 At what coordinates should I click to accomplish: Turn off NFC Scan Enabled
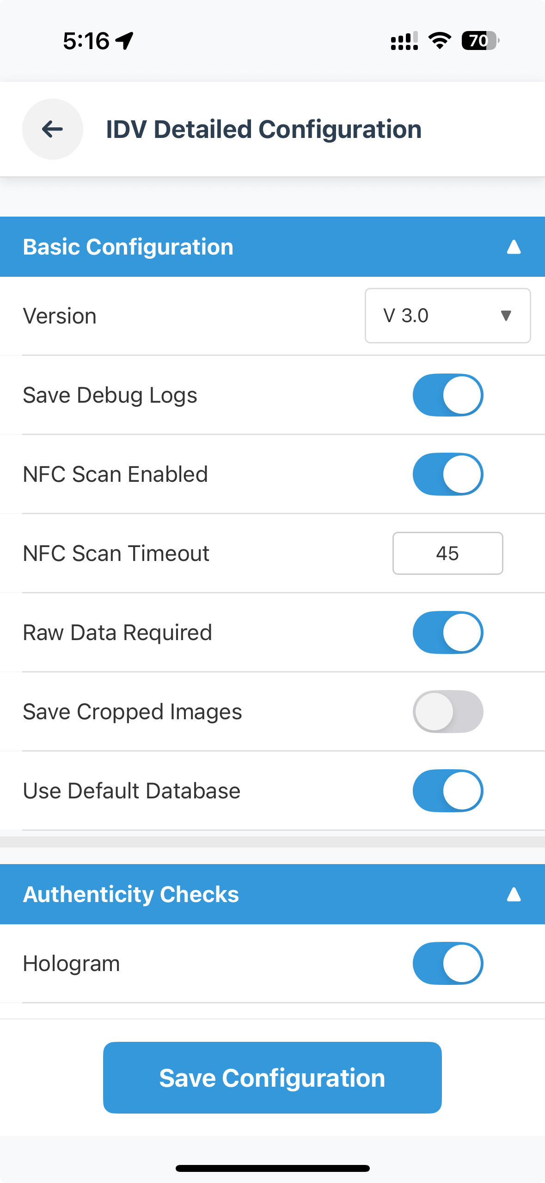coord(447,474)
